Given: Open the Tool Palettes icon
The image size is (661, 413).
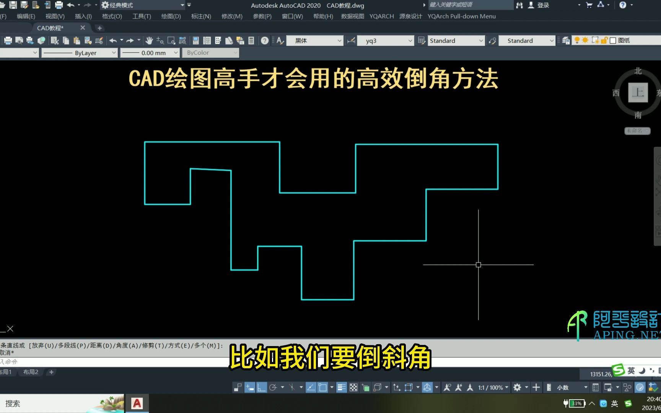Looking at the screenshot, I should click(x=218, y=41).
